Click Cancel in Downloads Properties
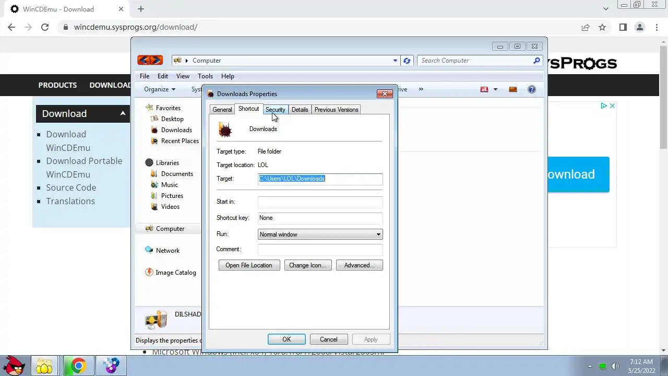This screenshot has width=668, height=376. click(x=328, y=339)
